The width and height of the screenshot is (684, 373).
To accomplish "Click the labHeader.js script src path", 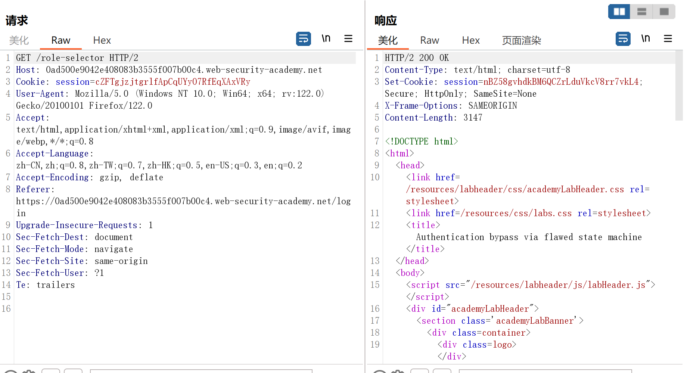I will coord(558,285).
